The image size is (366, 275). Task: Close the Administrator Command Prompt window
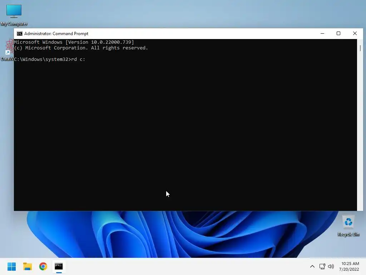pyautogui.click(x=355, y=33)
